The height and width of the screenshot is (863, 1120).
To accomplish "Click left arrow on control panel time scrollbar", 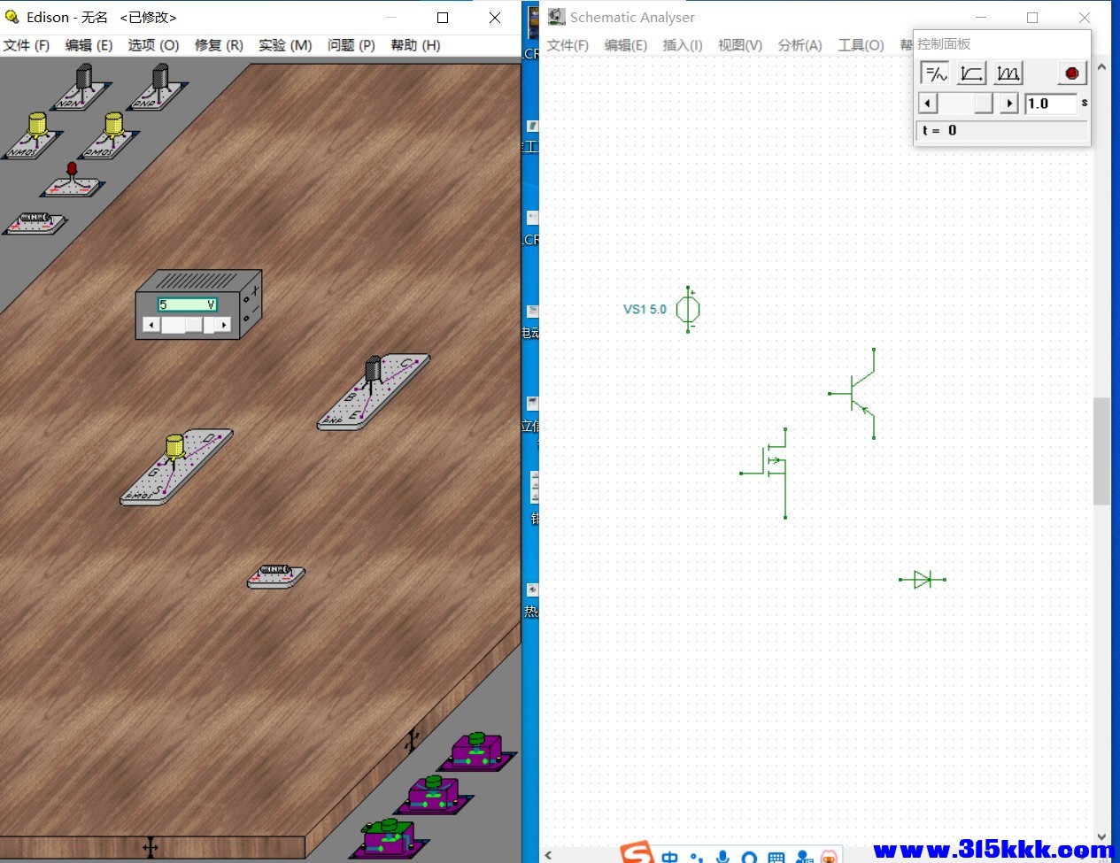I will pos(928,104).
